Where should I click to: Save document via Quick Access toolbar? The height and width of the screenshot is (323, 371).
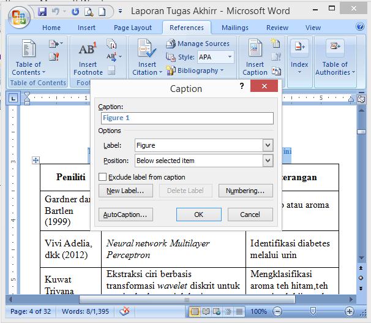42,12
